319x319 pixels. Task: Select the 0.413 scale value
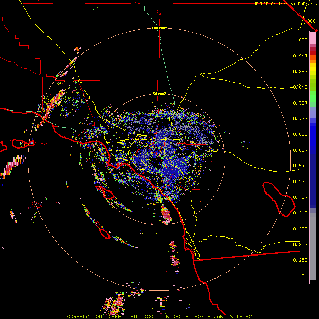coord(300,213)
